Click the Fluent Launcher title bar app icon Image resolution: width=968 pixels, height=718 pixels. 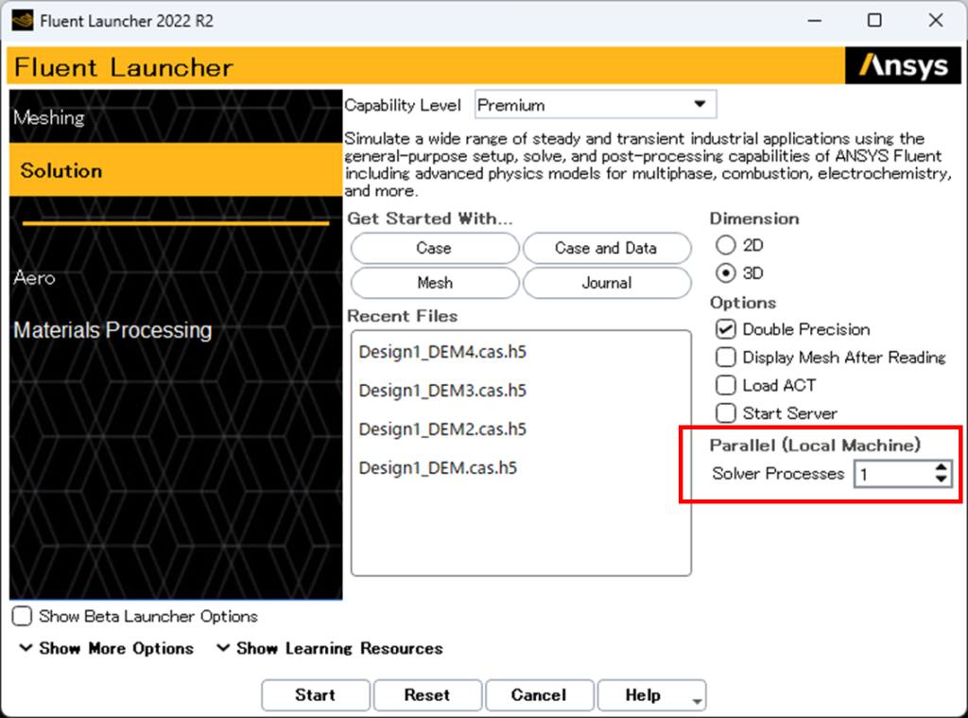23,21
